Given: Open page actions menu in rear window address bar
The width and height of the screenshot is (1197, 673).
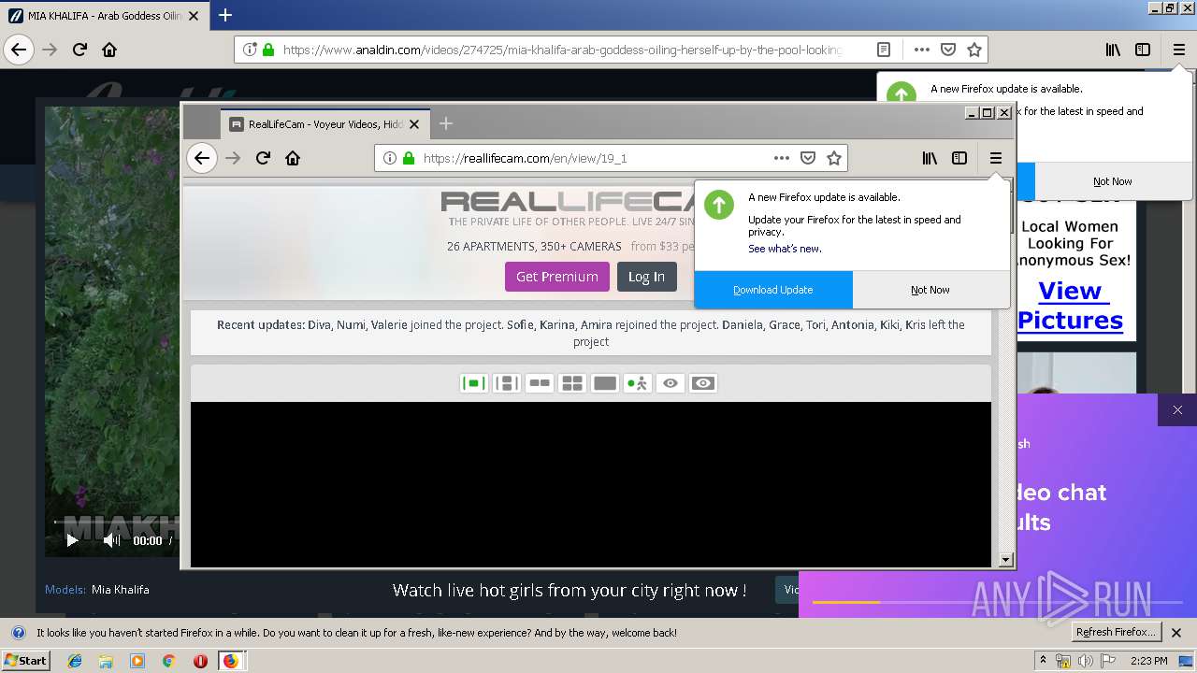Looking at the screenshot, I should [x=922, y=50].
